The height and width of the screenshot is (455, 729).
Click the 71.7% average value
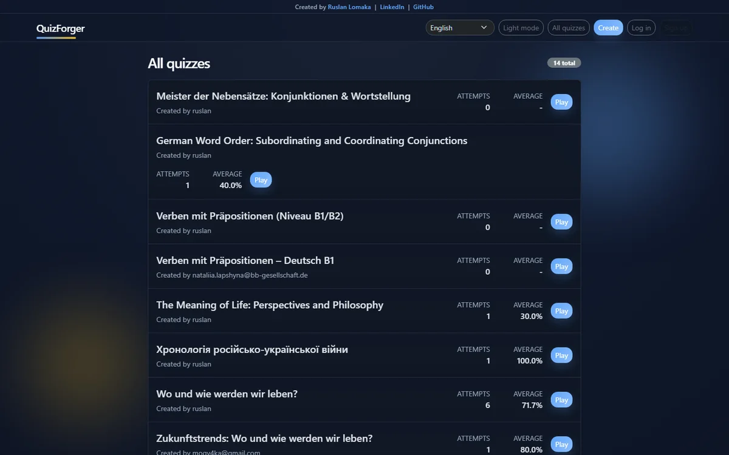click(532, 405)
